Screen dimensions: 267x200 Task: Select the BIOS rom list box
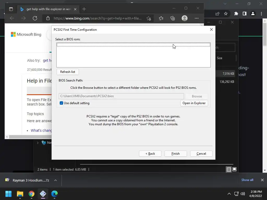pos(133,55)
